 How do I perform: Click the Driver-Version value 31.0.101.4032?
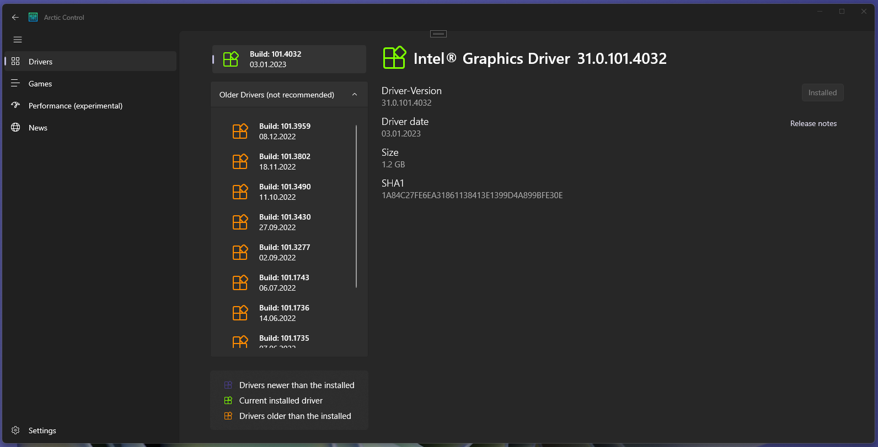[406, 103]
